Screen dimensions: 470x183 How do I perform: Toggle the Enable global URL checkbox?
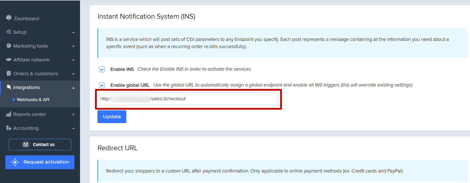pyautogui.click(x=102, y=85)
